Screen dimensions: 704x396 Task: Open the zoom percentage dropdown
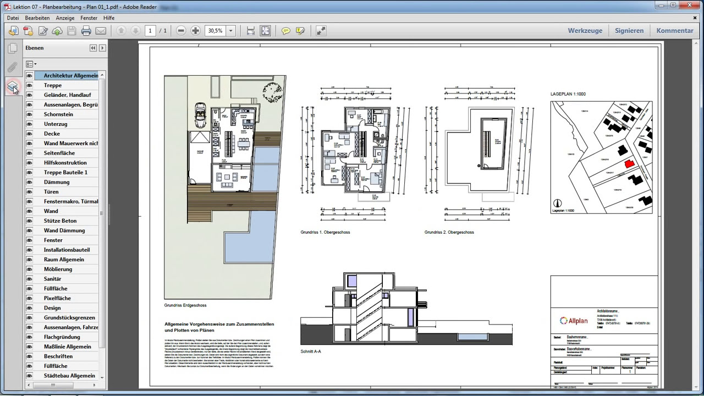click(x=231, y=31)
